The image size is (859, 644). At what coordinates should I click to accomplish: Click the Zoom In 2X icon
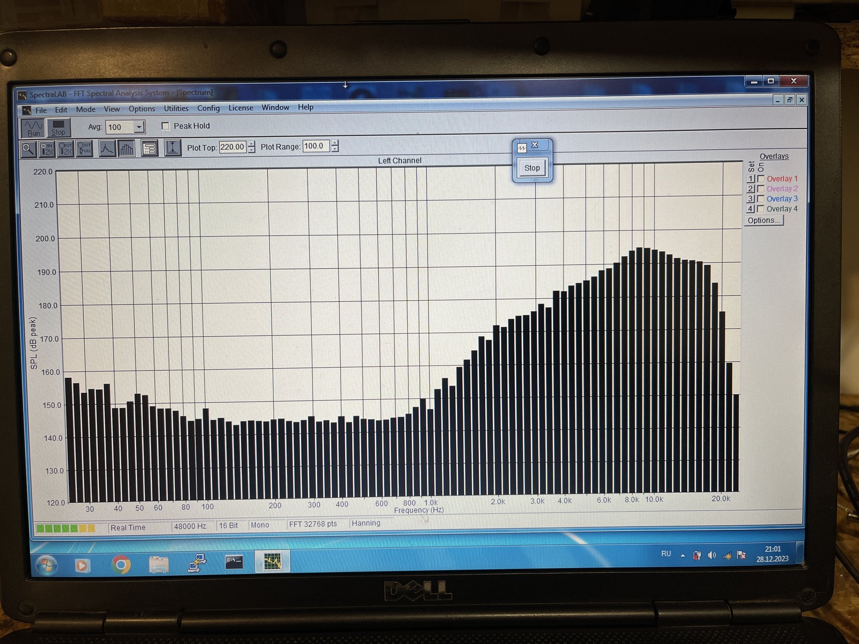pyautogui.click(x=47, y=149)
